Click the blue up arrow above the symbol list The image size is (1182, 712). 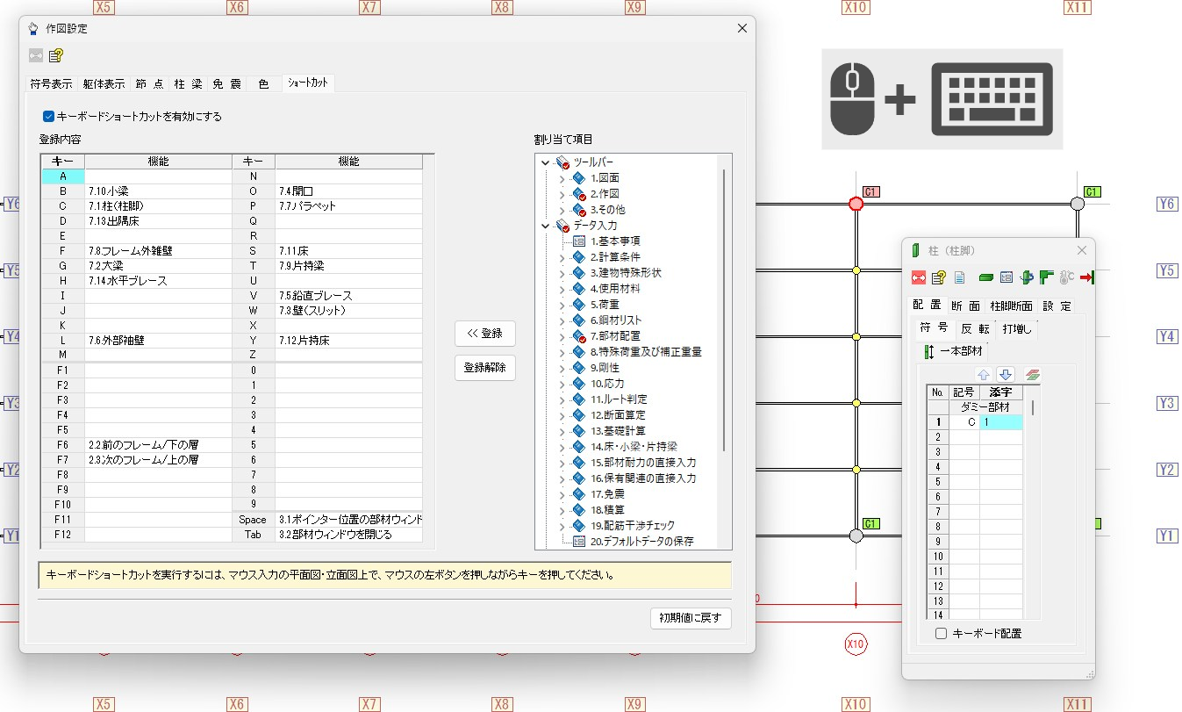click(x=984, y=375)
